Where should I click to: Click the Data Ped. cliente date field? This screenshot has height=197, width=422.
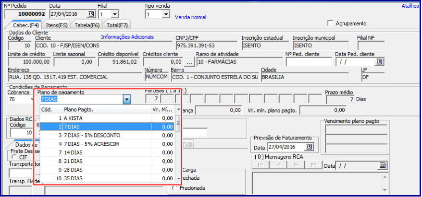point(356,62)
